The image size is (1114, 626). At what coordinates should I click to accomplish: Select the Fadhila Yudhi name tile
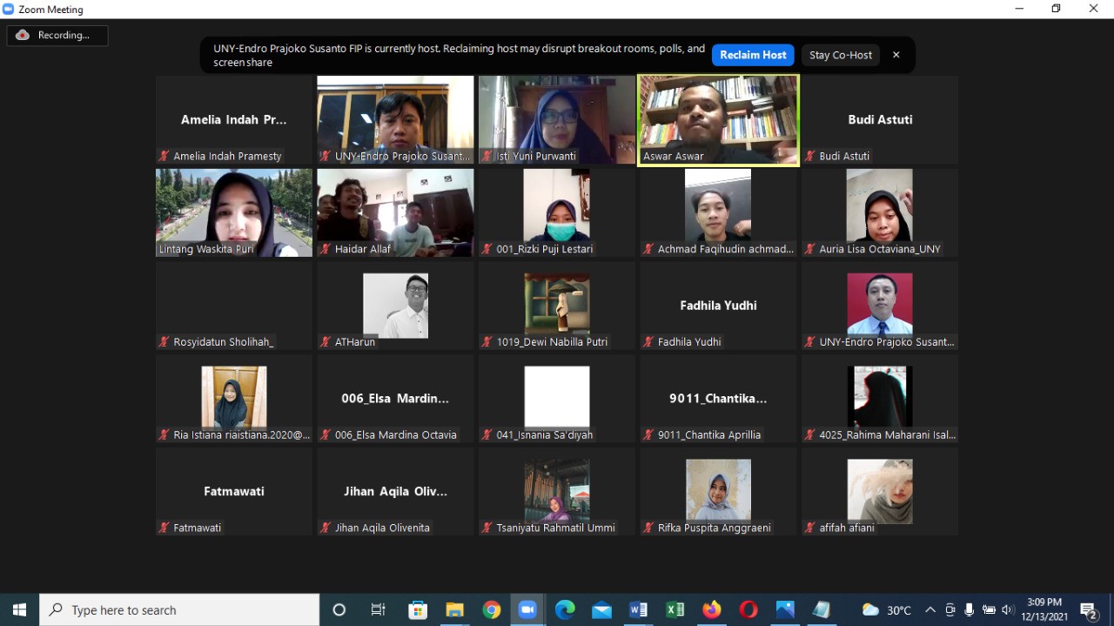(x=718, y=306)
